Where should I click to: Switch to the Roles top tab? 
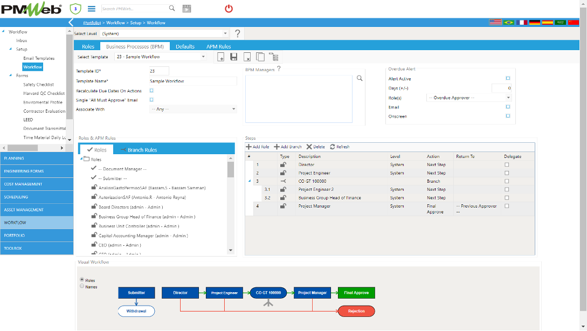click(x=88, y=46)
